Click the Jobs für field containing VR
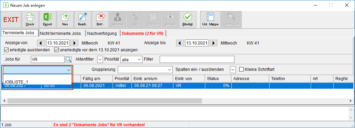Viewport: 355px width, 128px height. click(x=48, y=59)
